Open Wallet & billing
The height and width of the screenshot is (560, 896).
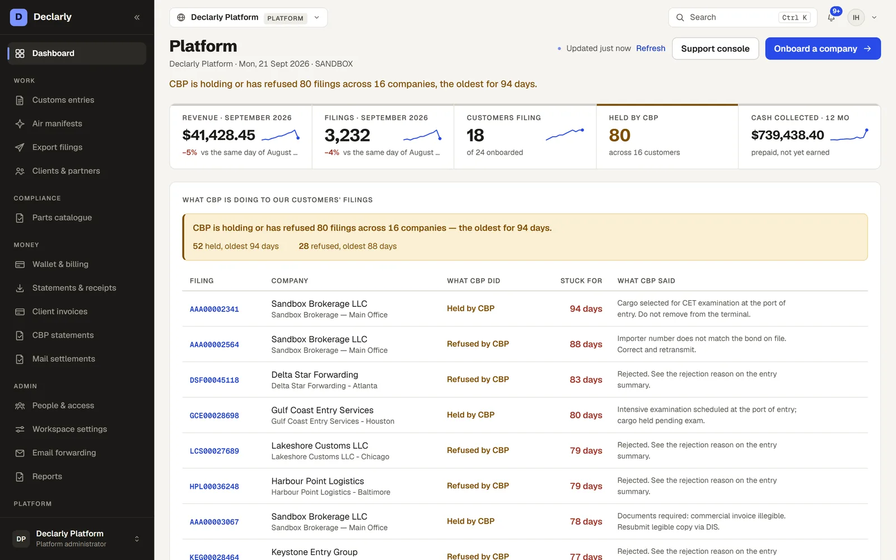tap(77, 264)
